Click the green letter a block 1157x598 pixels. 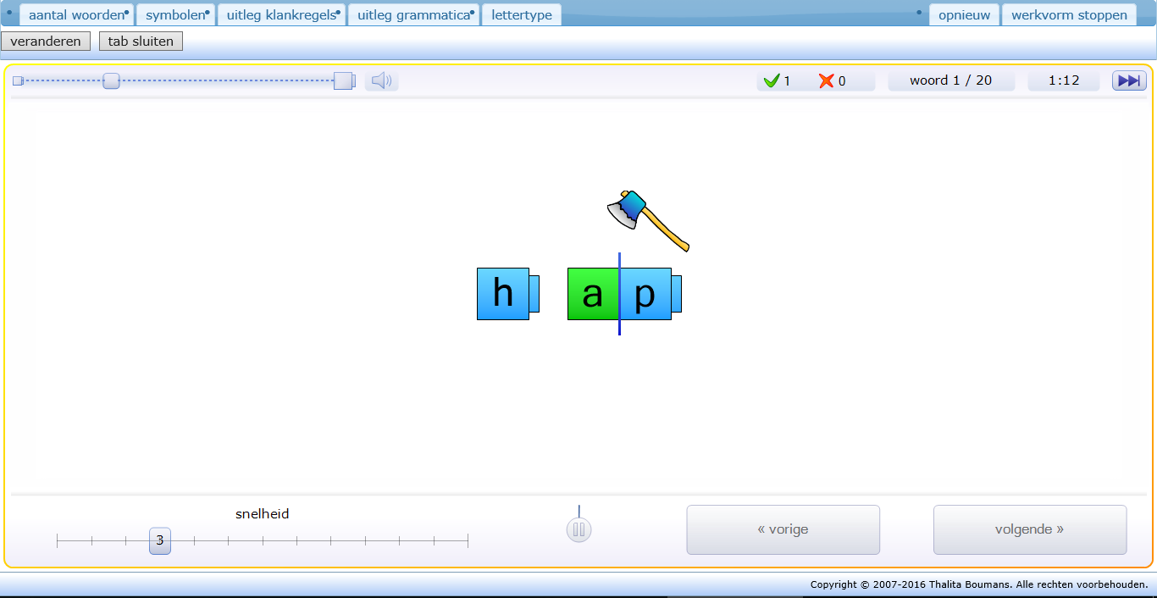pos(593,294)
